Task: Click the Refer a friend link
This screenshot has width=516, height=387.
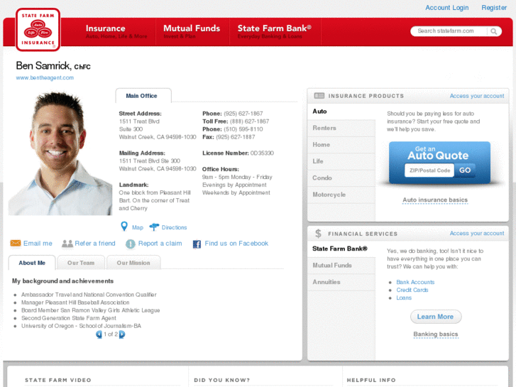Action: pos(95,244)
